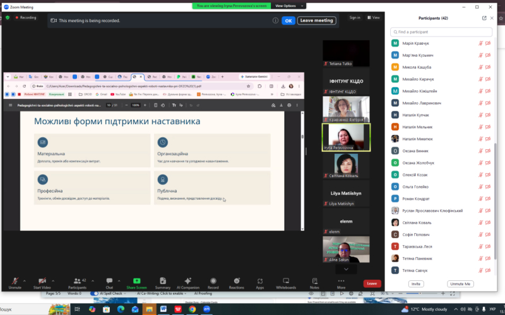The height and width of the screenshot is (315, 505).
Task: Open AI Co-Writing dropdown in background window
Action: [162, 294]
